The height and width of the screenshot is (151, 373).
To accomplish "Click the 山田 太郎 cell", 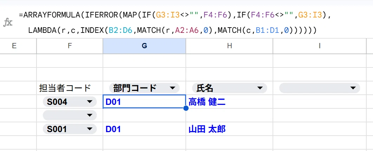I will pyautogui.click(x=229, y=129).
